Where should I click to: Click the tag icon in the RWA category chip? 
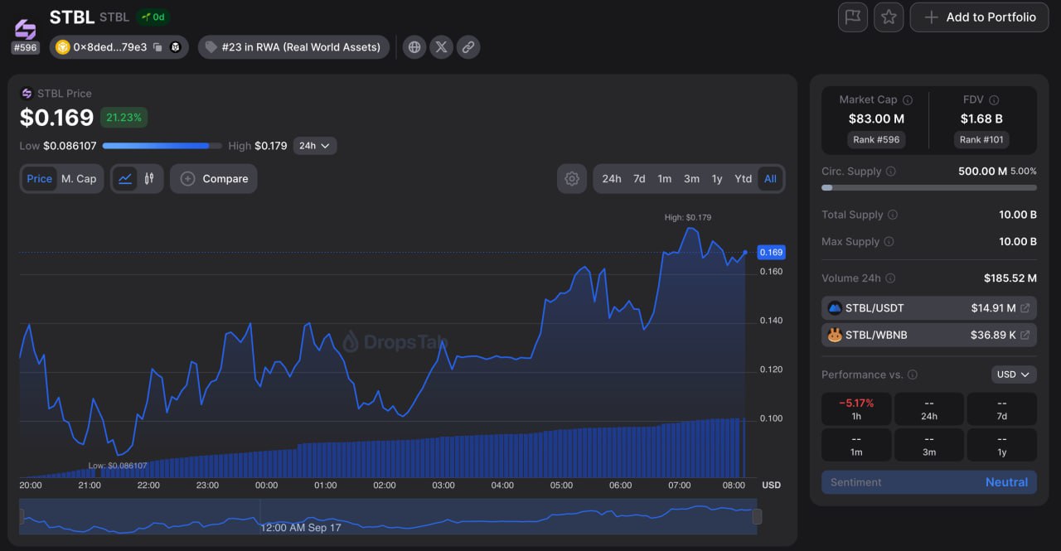(x=211, y=47)
